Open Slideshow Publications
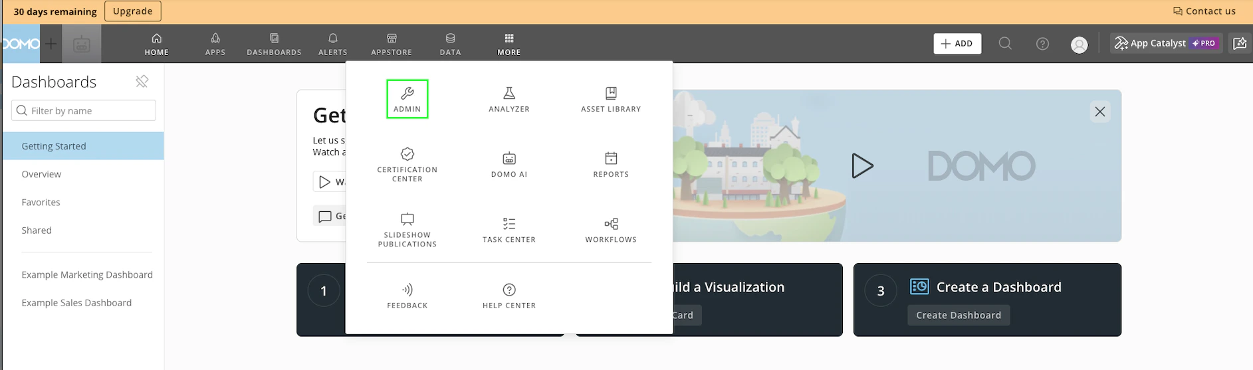 pos(407,230)
